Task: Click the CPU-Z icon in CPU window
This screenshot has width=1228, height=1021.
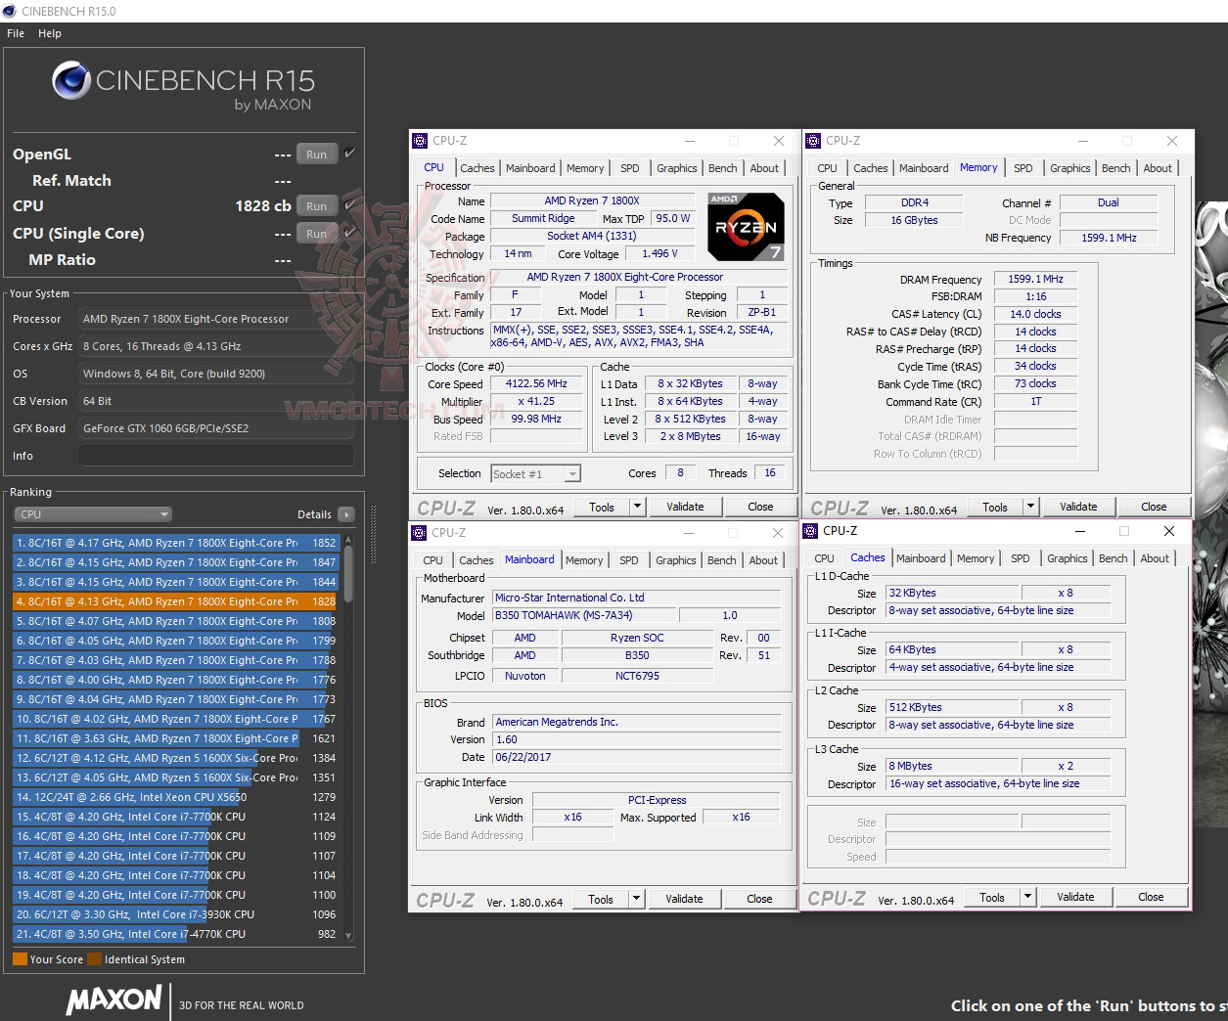Action: click(x=420, y=141)
